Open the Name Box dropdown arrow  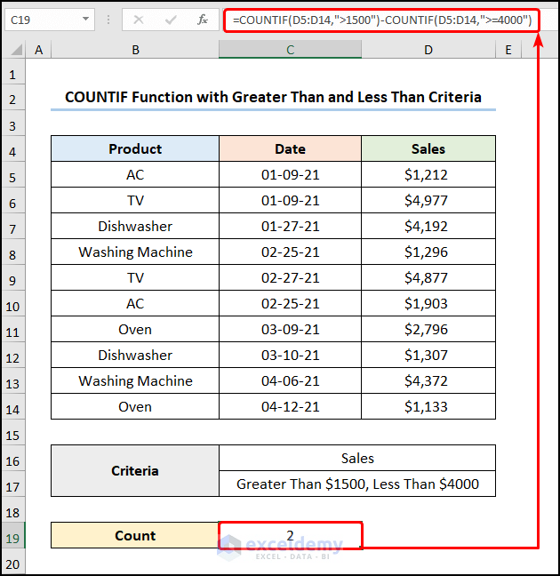point(85,19)
